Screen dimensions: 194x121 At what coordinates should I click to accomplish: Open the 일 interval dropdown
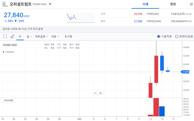(x=29, y=36)
